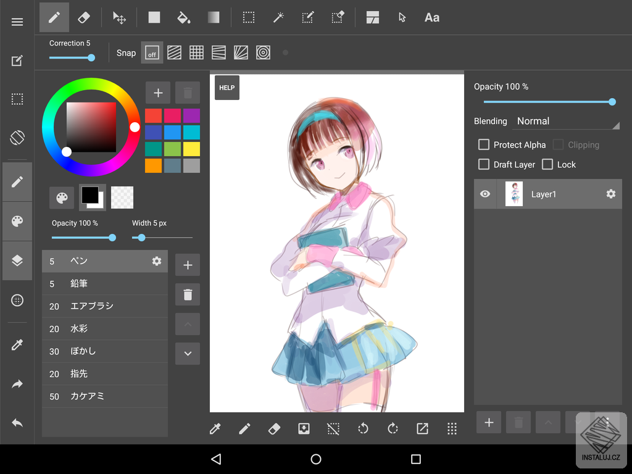This screenshot has width=632, height=474.
Task: Open the edit icon in left sidebar
Action: (17, 60)
